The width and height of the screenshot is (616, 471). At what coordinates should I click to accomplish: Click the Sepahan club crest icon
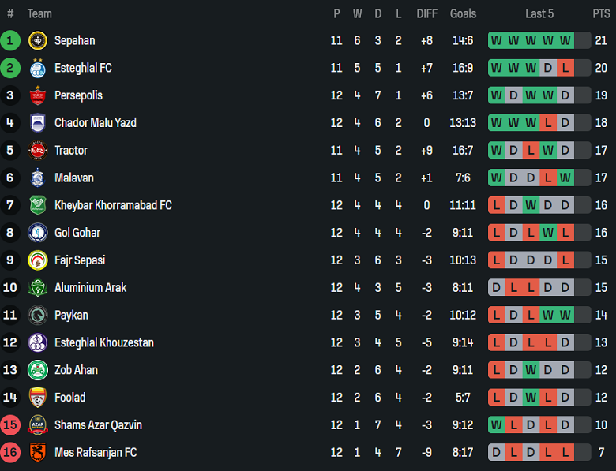point(37,41)
